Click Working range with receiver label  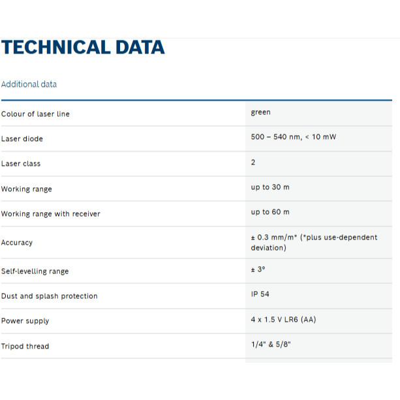51,214
